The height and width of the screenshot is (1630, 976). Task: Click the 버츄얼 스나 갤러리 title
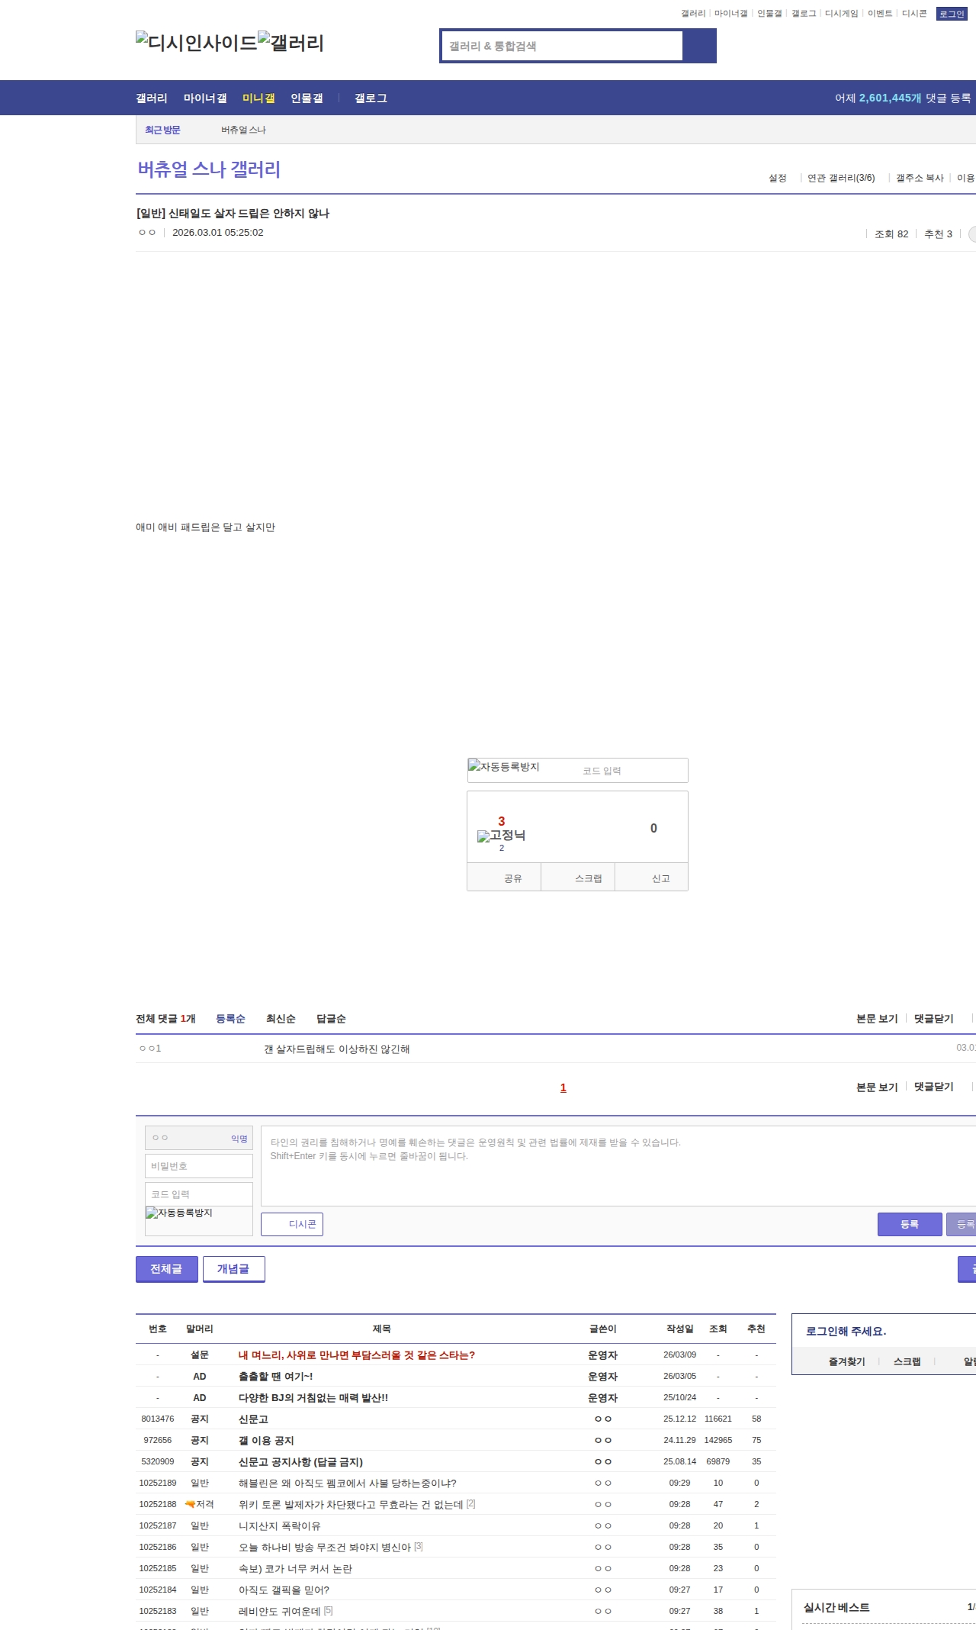[x=209, y=169]
